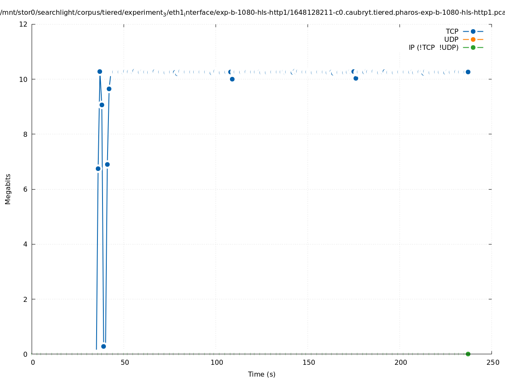Click the blue TCP legend marker
Image resolution: width=505 pixels, height=380 pixels.
(x=473, y=31)
